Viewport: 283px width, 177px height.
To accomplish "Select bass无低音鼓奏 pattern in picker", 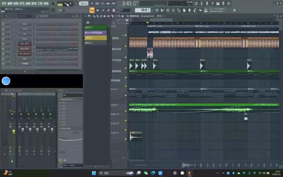I will [x=96, y=33].
